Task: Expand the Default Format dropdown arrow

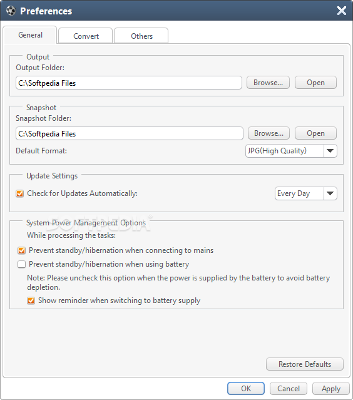Action: (x=330, y=151)
